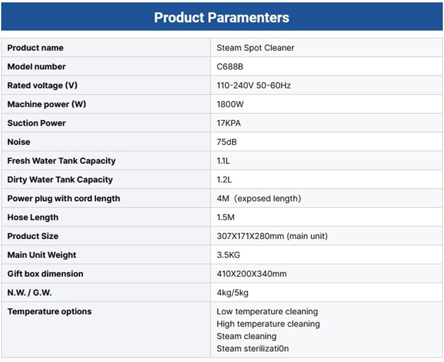Select the Product name label cell
Viewport: 444px width, 362px height.
click(x=36, y=48)
